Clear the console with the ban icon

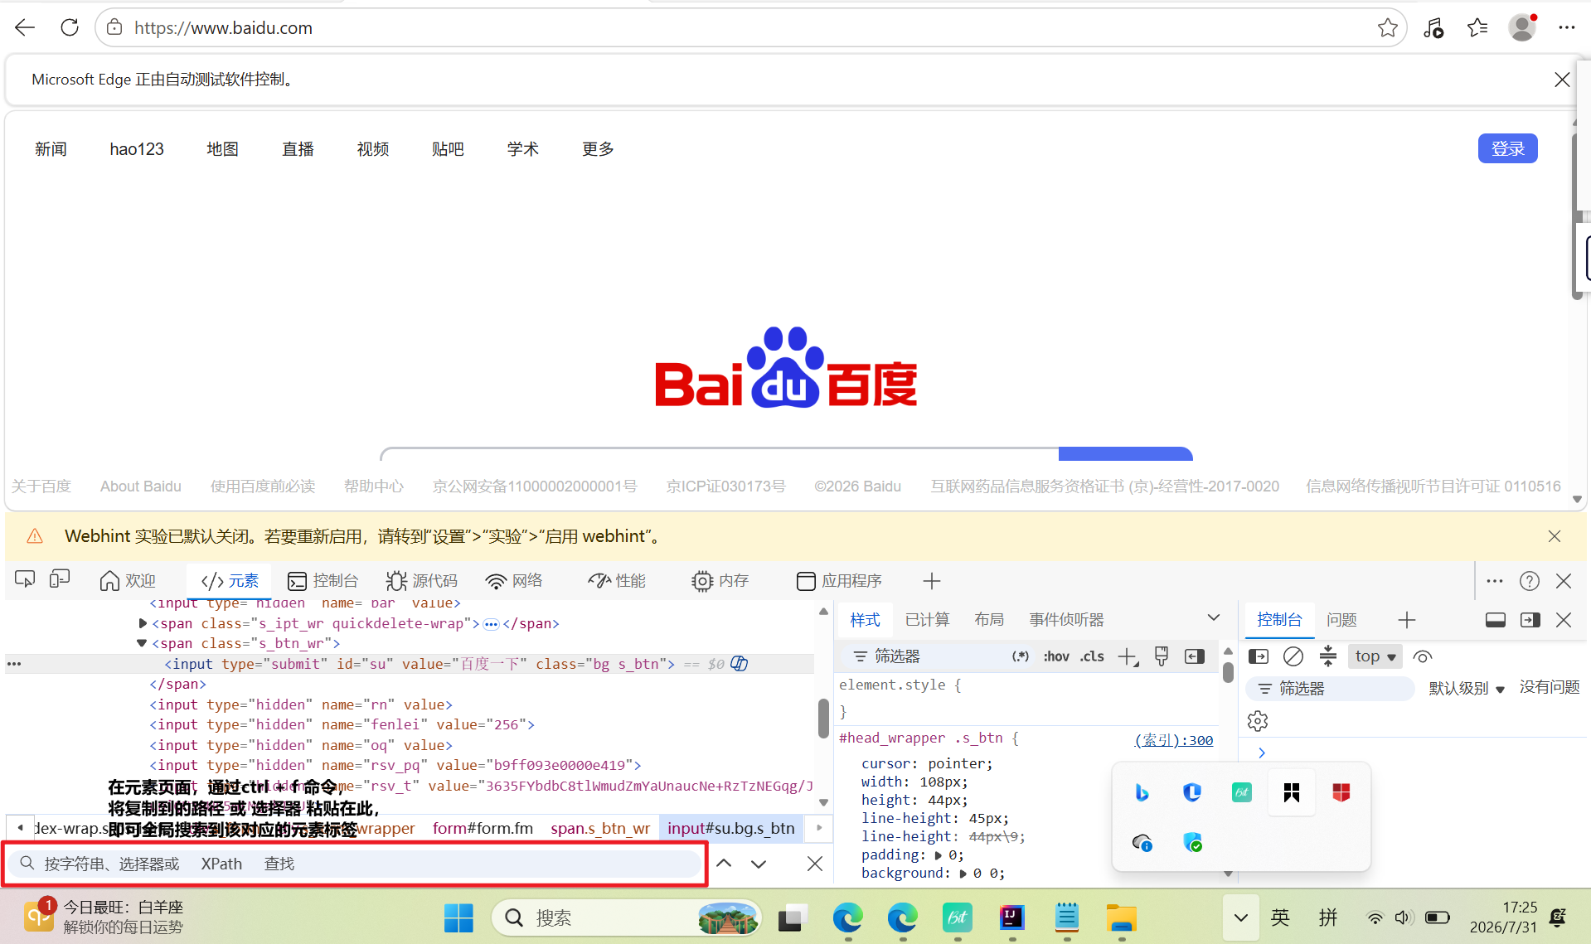pyautogui.click(x=1293, y=656)
